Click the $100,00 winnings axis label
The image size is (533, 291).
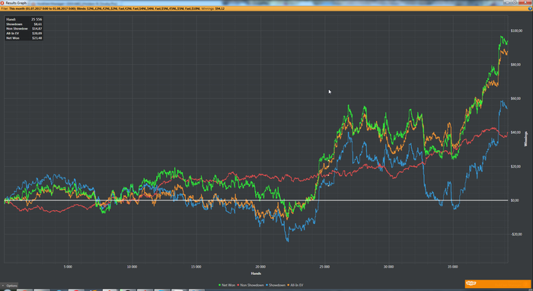[x=516, y=30]
